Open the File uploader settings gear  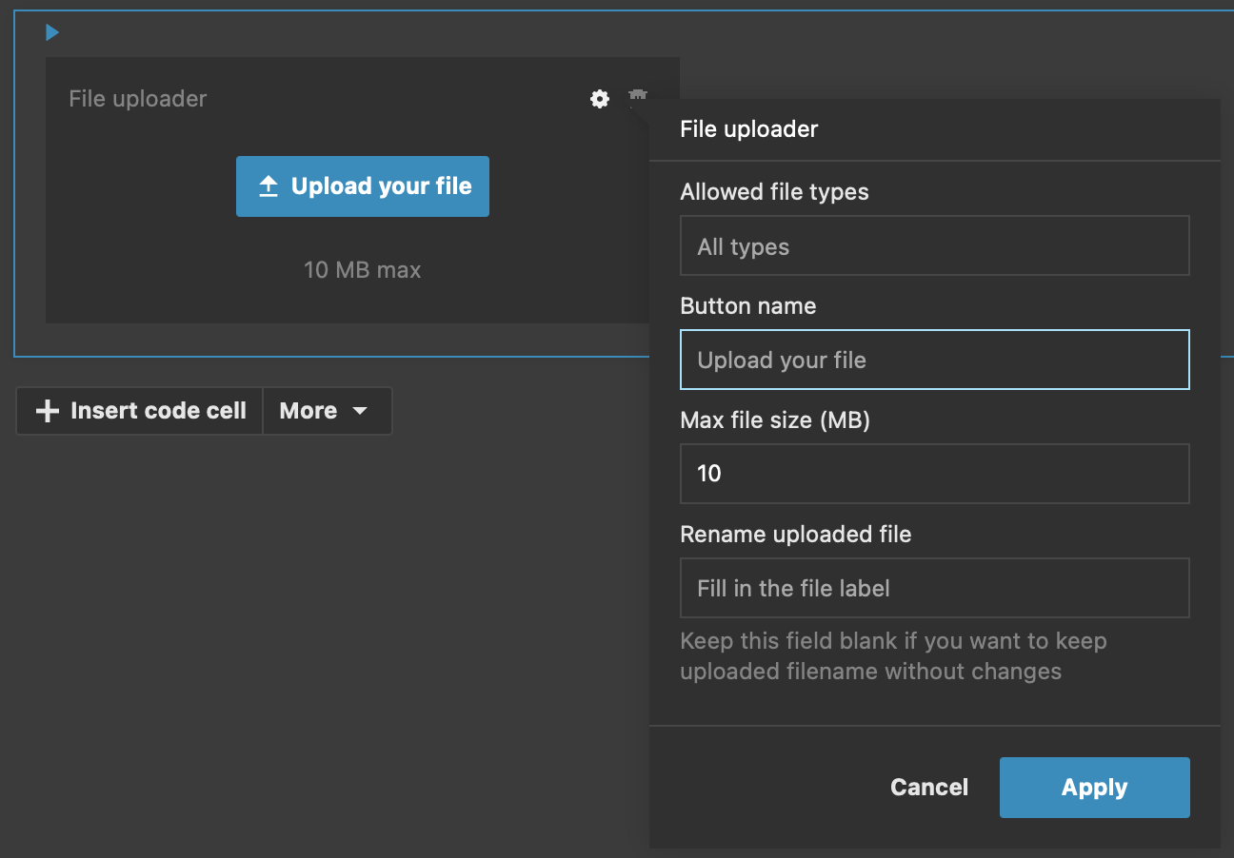[x=599, y=98]
